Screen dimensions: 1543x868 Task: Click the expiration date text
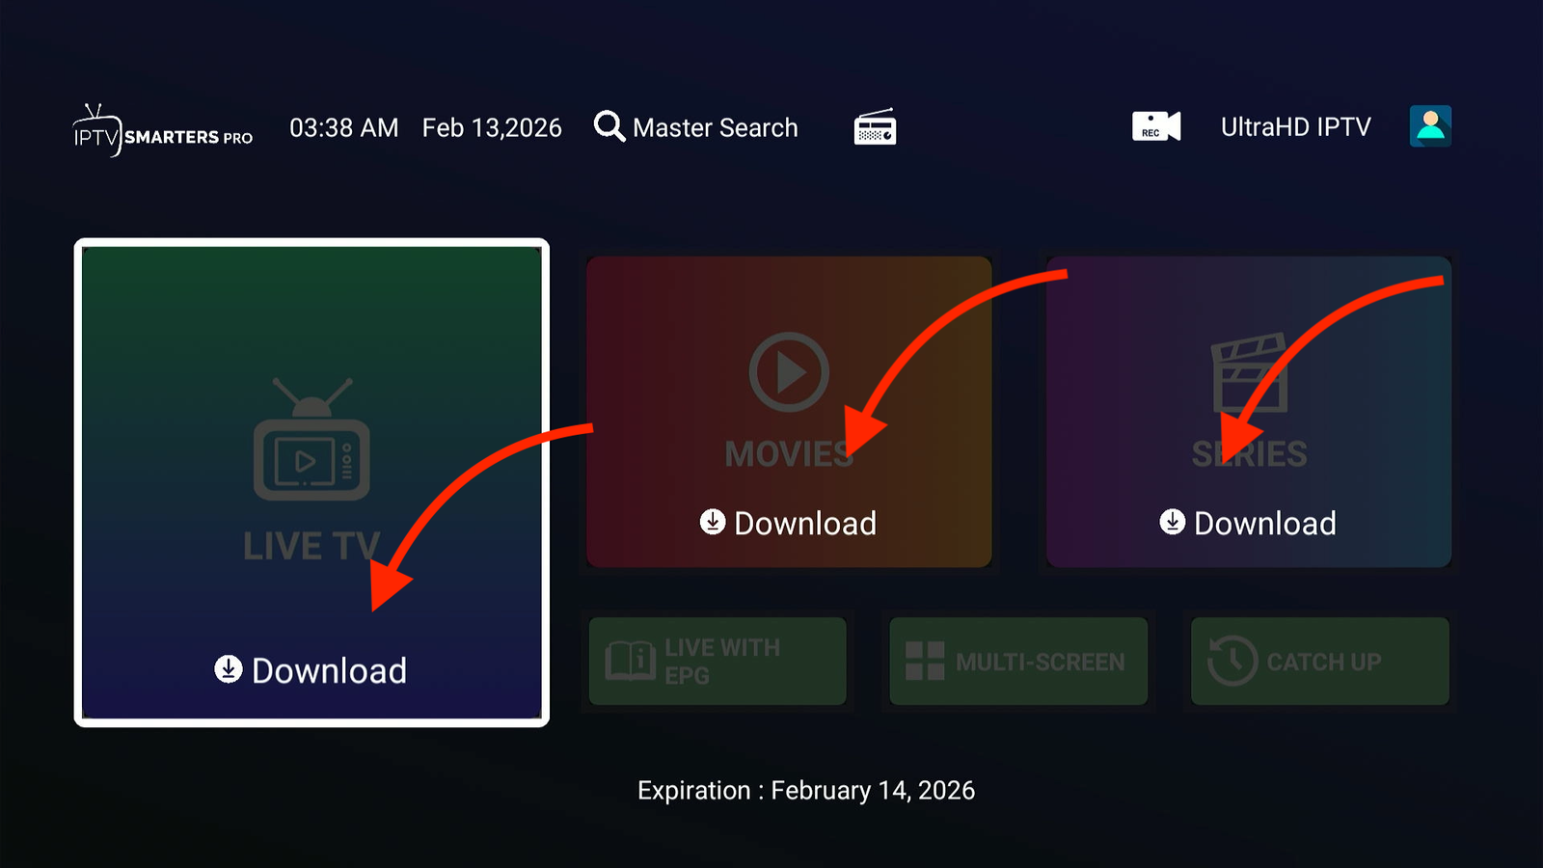pos(805,790)
